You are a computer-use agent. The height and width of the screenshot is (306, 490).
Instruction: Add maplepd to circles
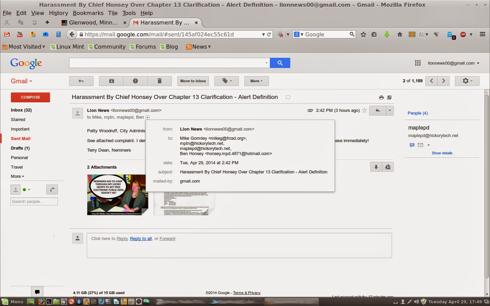pos(412,145)
